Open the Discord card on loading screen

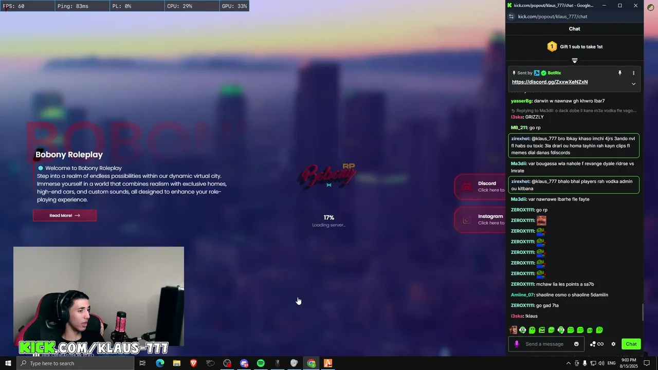(x=480, y=187)
